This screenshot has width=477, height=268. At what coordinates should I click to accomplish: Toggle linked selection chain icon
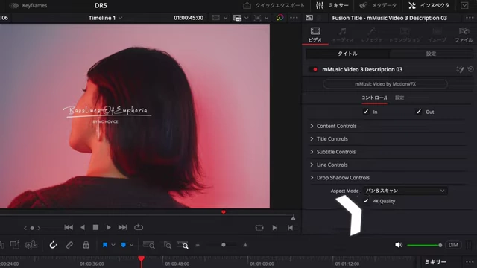pos(69,245)
